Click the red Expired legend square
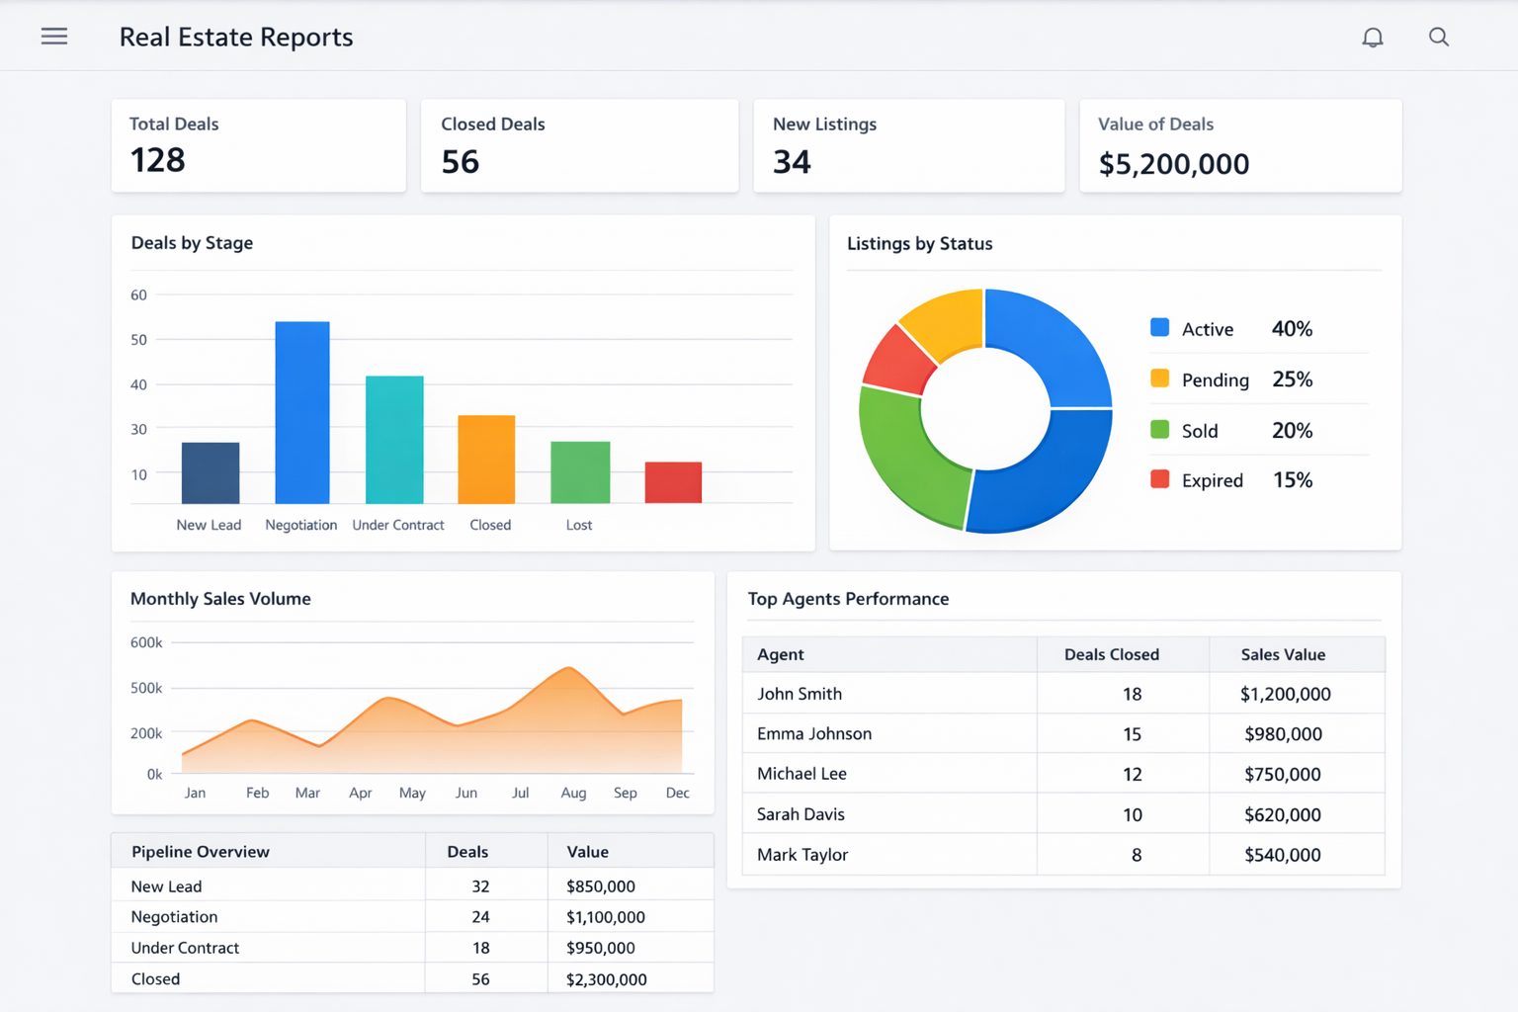1518x1012 pixels. (x=1158, y=479)
